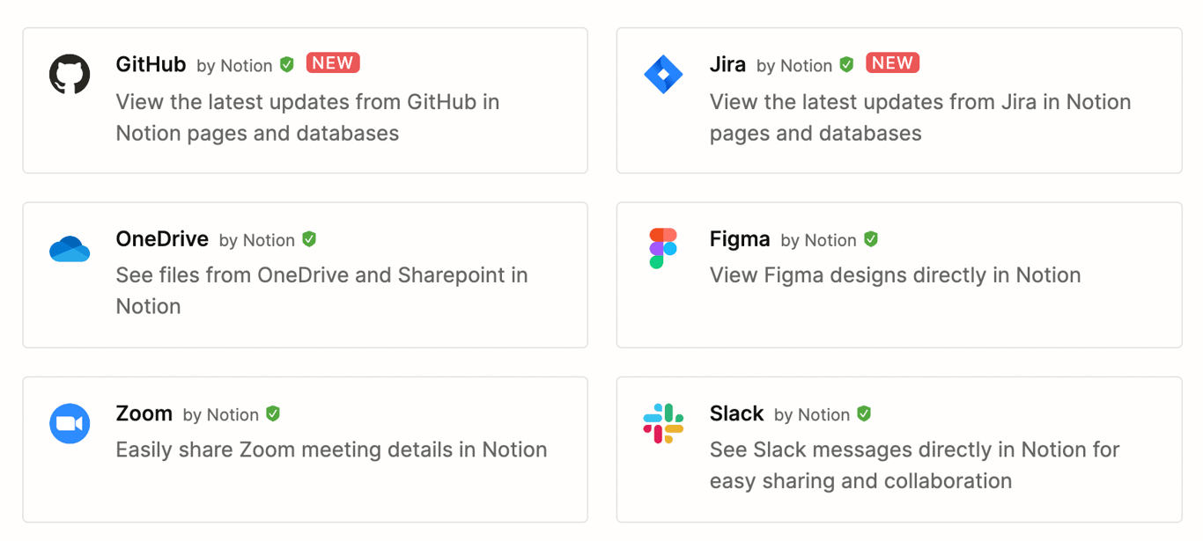Click the blue Zoom camera icon
This screenshot has width=1203, height=541.
(x=70, y=424)
